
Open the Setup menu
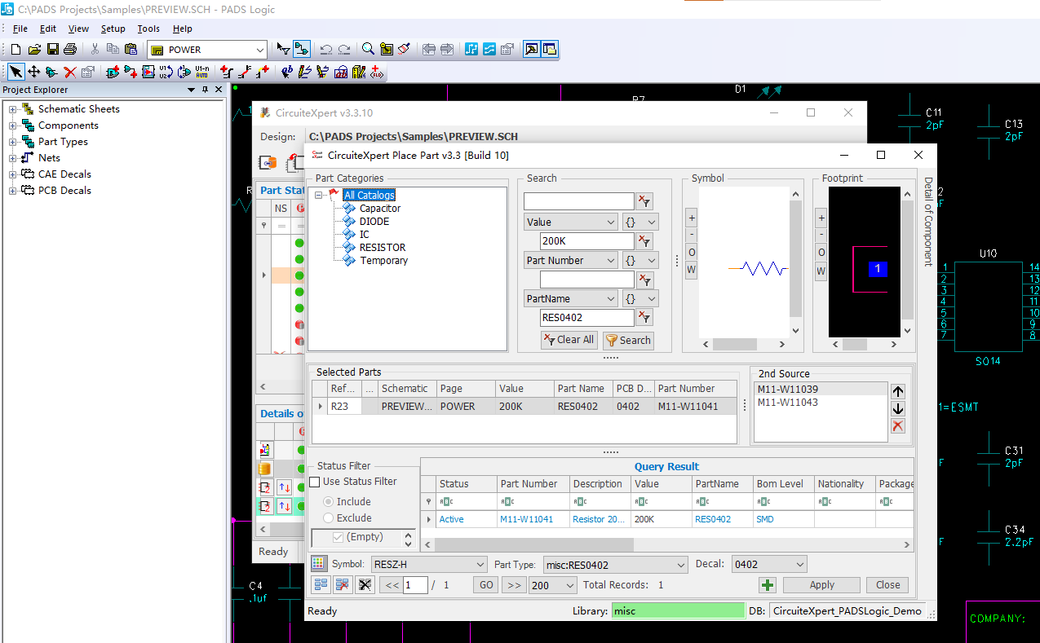tap(113, 29)
